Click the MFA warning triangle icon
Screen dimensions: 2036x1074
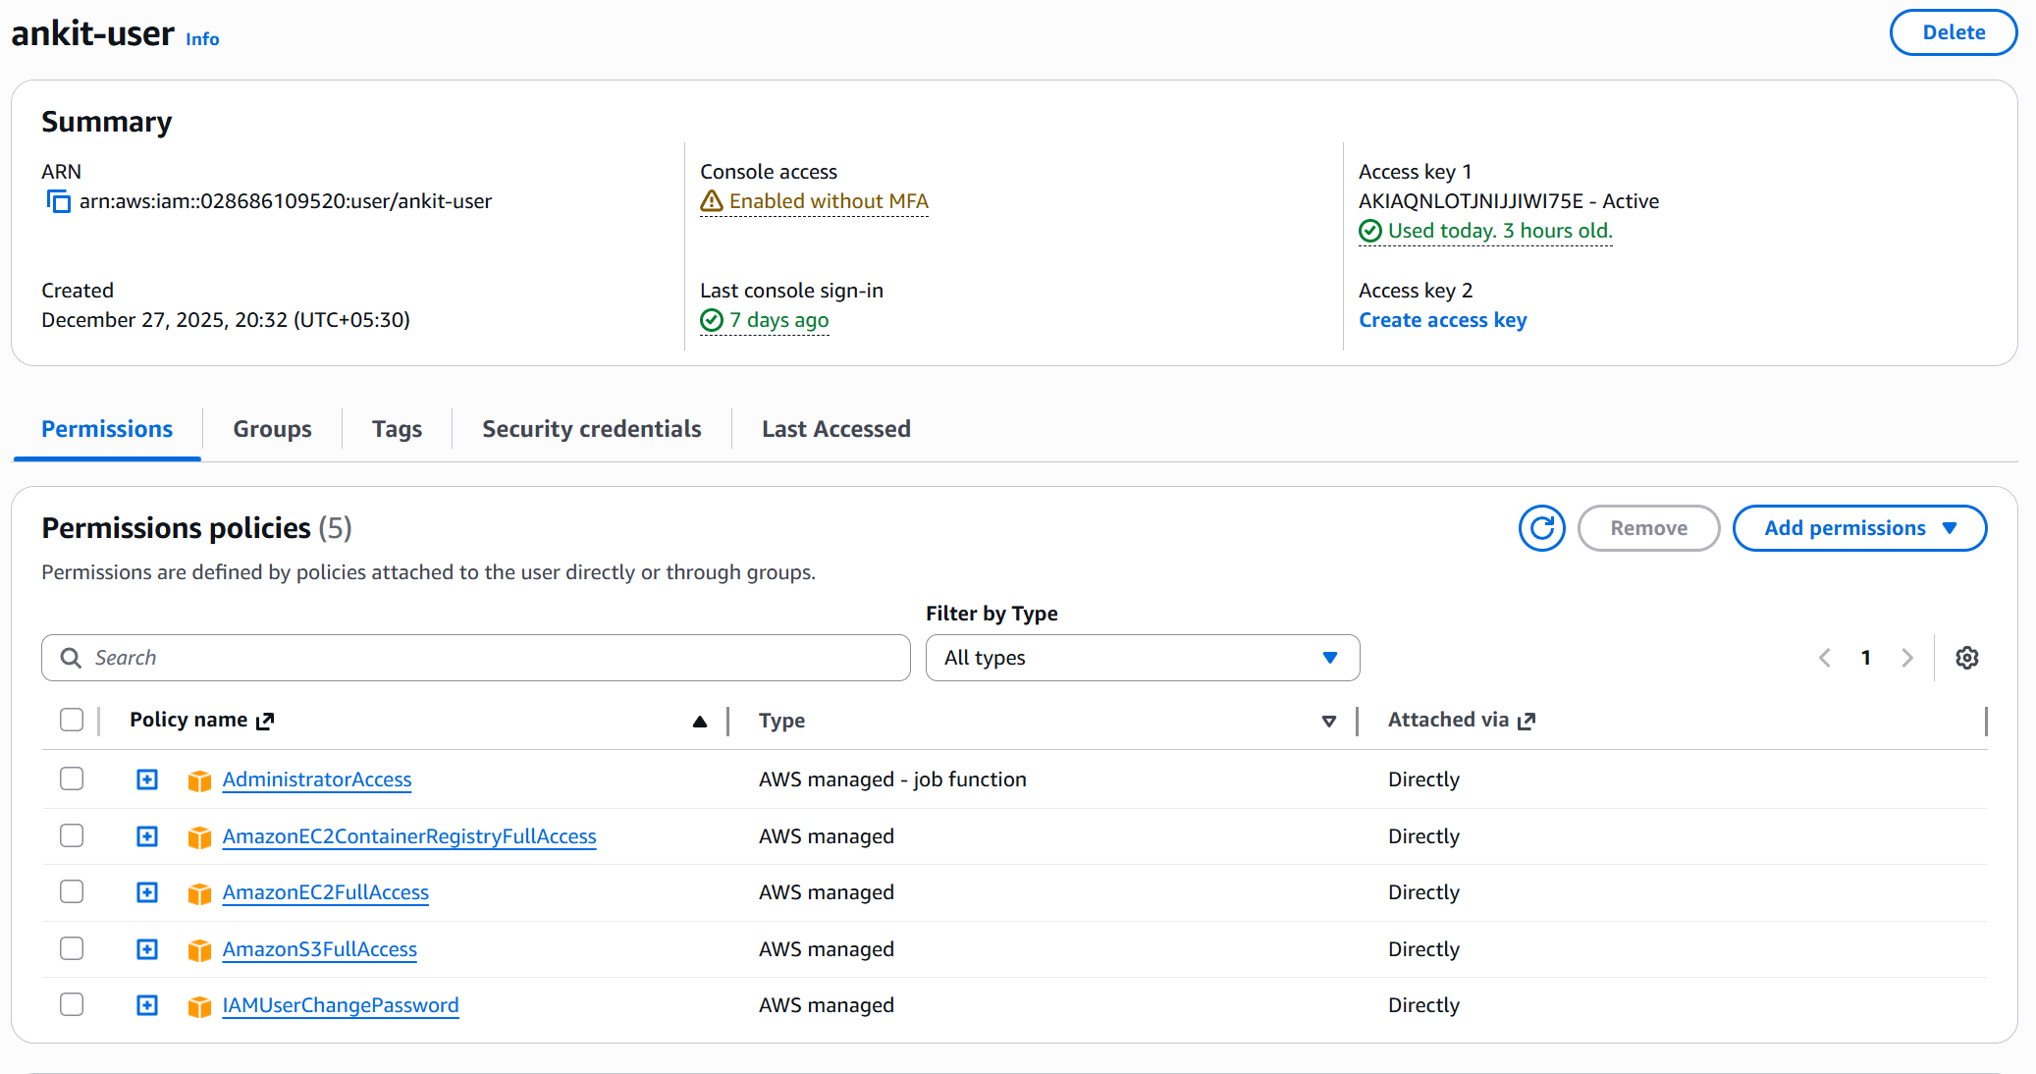click(712, 201)
